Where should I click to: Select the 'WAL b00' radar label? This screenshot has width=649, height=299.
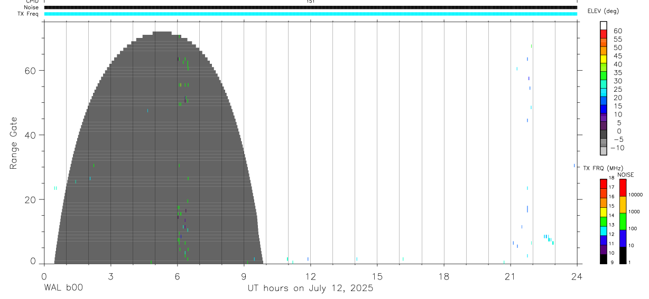point(63,288)
